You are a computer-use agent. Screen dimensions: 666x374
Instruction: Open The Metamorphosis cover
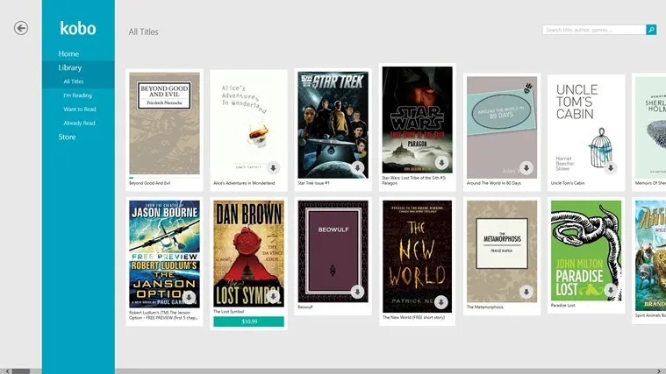(502, 251)
